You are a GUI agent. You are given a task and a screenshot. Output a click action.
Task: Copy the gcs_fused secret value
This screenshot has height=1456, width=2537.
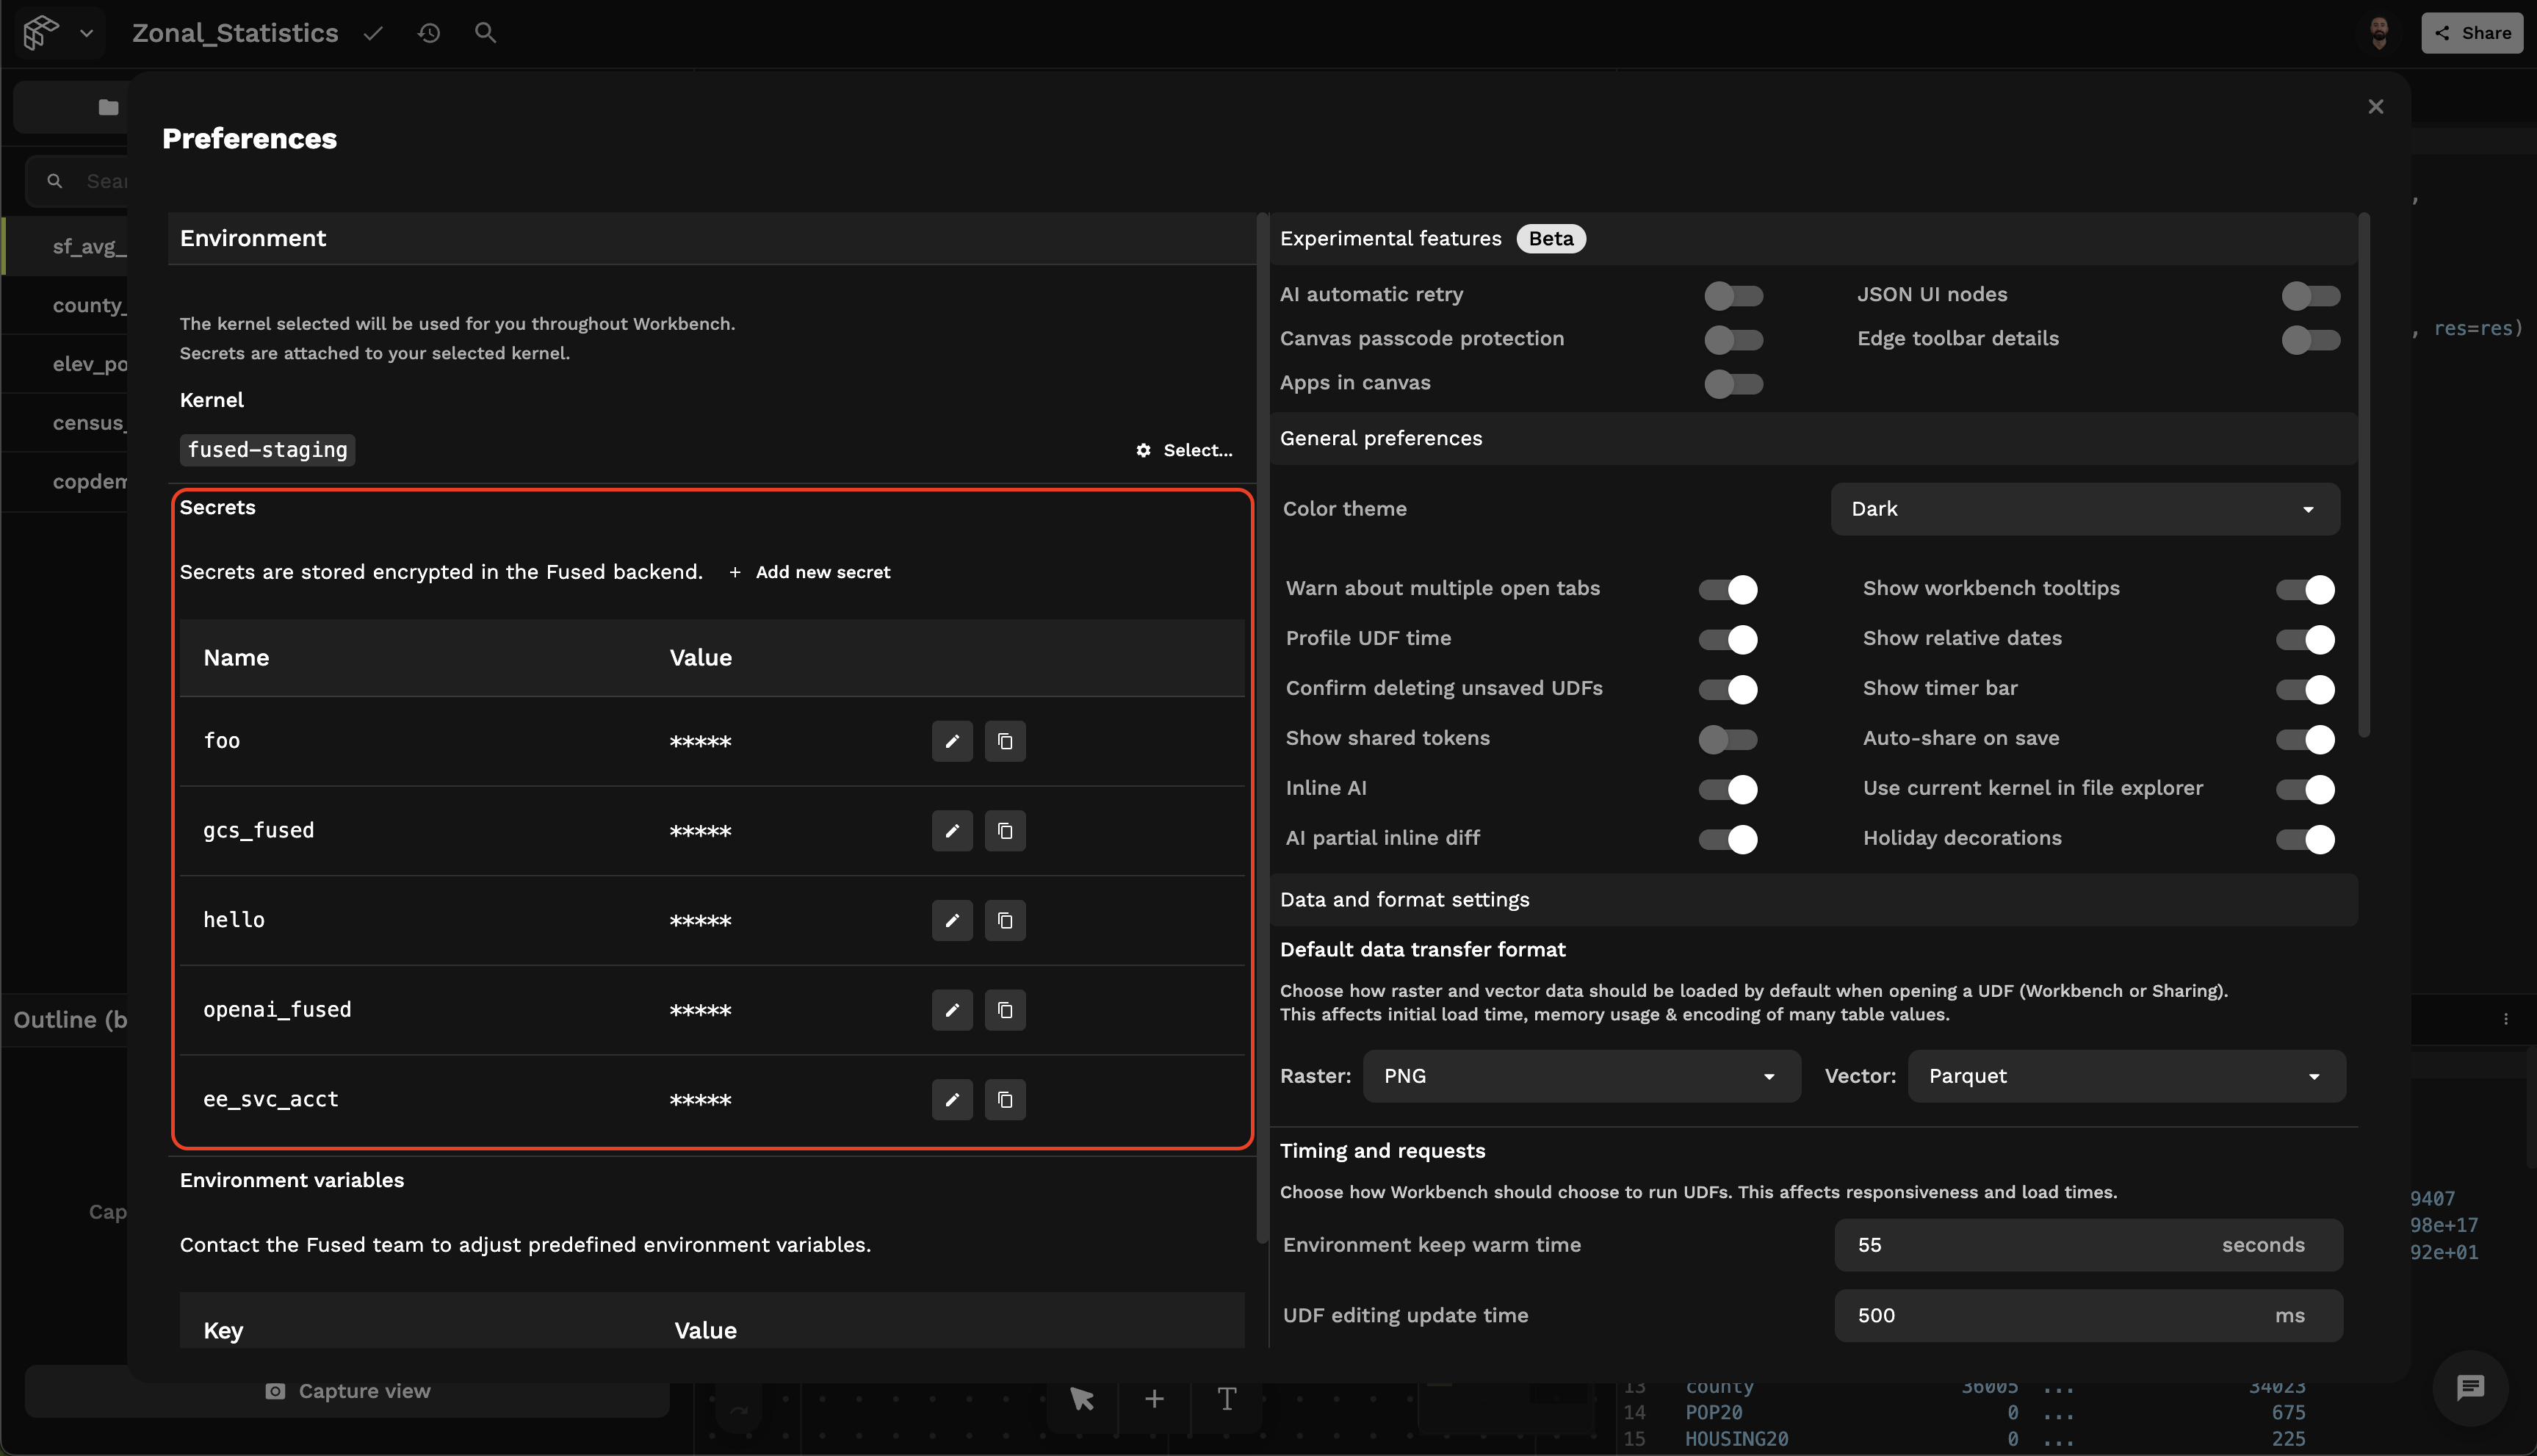tap(1005, 831)
